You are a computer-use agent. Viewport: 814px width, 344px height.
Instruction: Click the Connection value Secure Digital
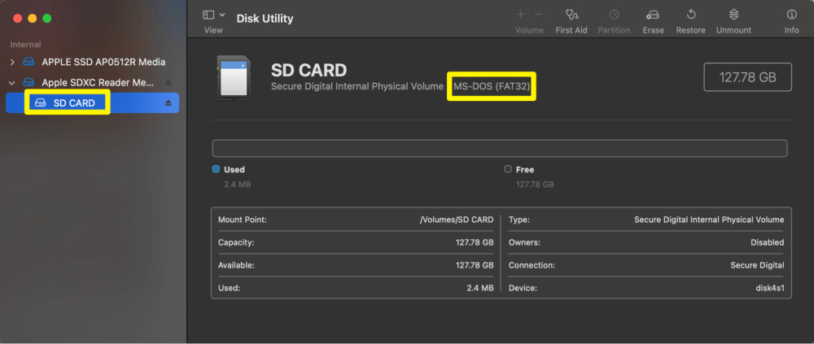click(x=757, y=265)
